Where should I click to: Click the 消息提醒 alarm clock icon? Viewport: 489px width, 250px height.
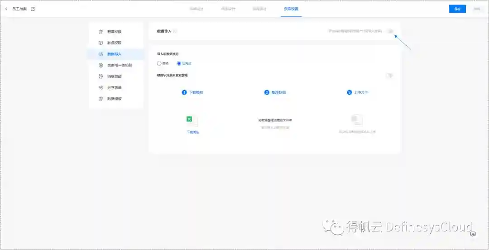(x=101, y=77)
